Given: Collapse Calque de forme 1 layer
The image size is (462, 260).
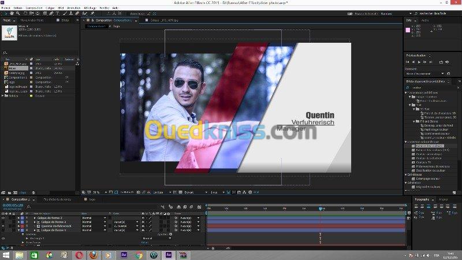Looking at the screenshot, I should click(18, 230).
